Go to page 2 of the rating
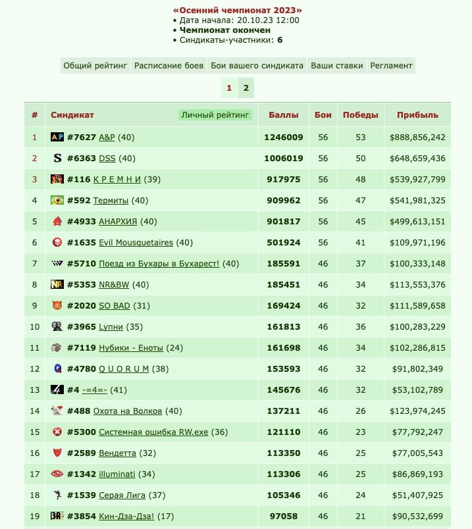This screenshot has height=529, width=472. (246, 88)
